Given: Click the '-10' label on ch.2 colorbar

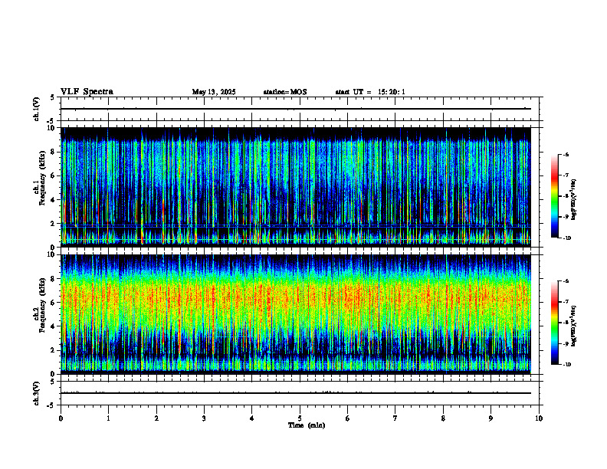Looking at the screenshot, I should click(566, 364).
